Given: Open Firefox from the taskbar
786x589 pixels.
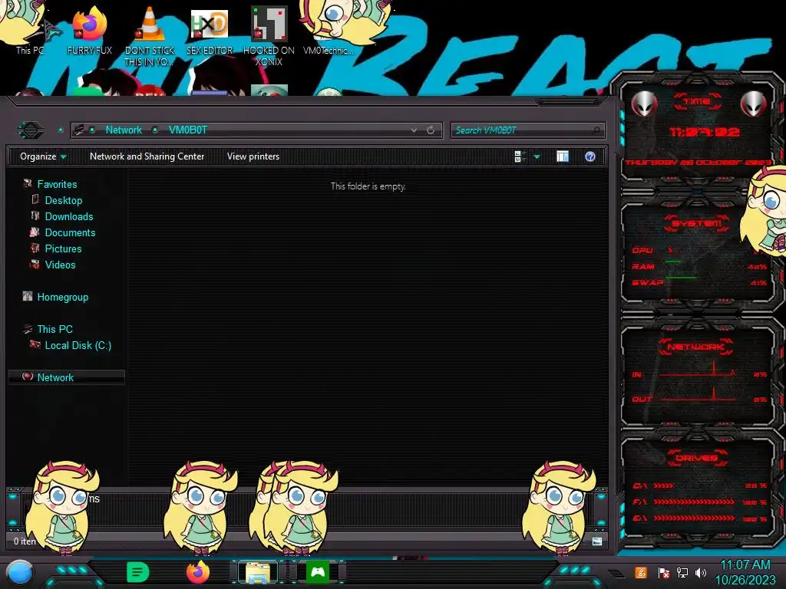Looking at the screenshot, I should pyautogui.click(x=197, y=572).
